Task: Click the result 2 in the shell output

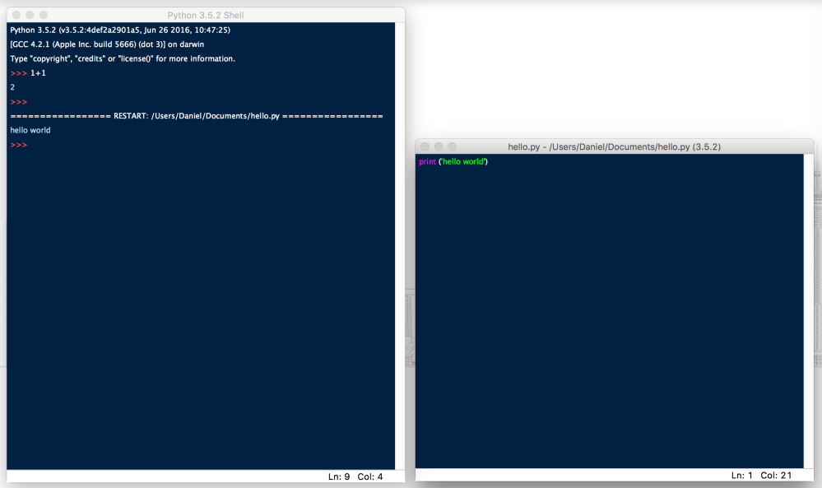Action: [12, 87]
